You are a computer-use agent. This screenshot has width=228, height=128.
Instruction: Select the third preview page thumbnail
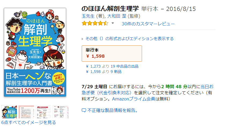coord(43,112)
